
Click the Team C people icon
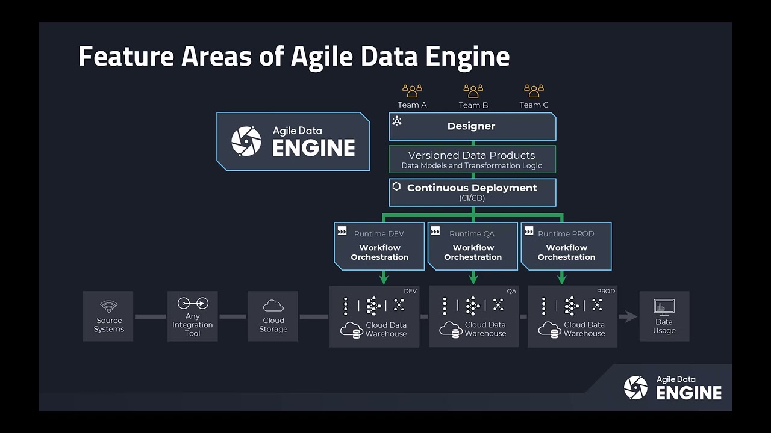[534, 91]
